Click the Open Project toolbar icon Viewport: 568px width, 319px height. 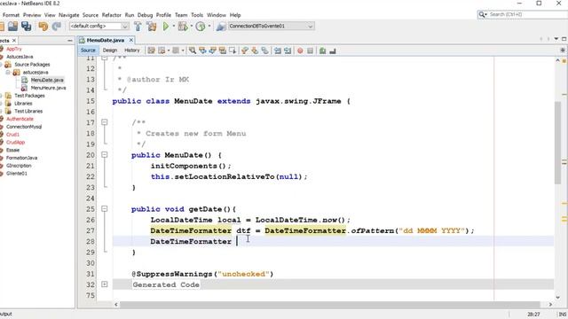coord(13,26)
